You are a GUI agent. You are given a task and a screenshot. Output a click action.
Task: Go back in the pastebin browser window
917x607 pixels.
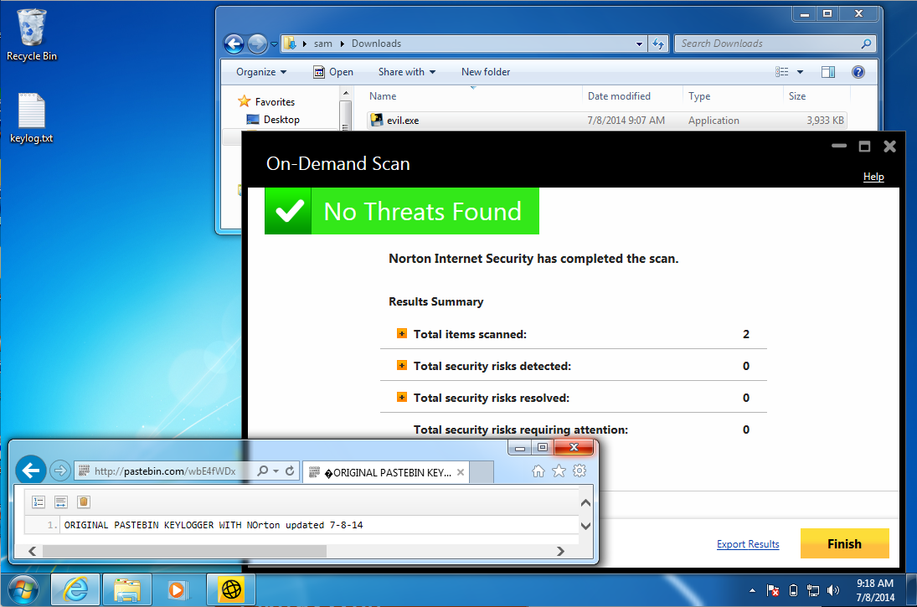pos(30,471)
